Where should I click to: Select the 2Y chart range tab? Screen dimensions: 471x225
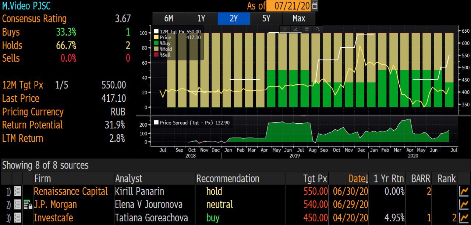coord(234,18)
